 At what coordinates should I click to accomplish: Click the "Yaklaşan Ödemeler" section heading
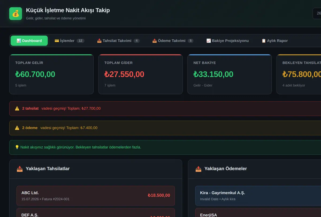226,169
